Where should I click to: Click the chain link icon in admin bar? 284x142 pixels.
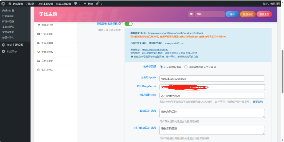pos(98,4)
